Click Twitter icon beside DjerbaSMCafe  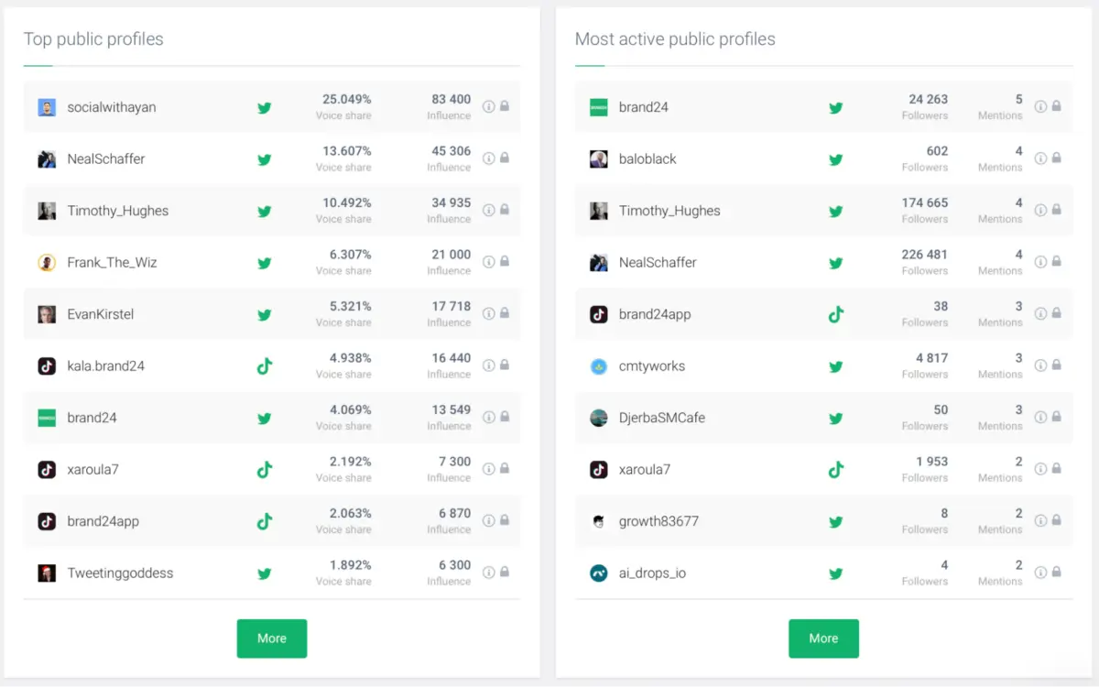[x=835, y=418]
